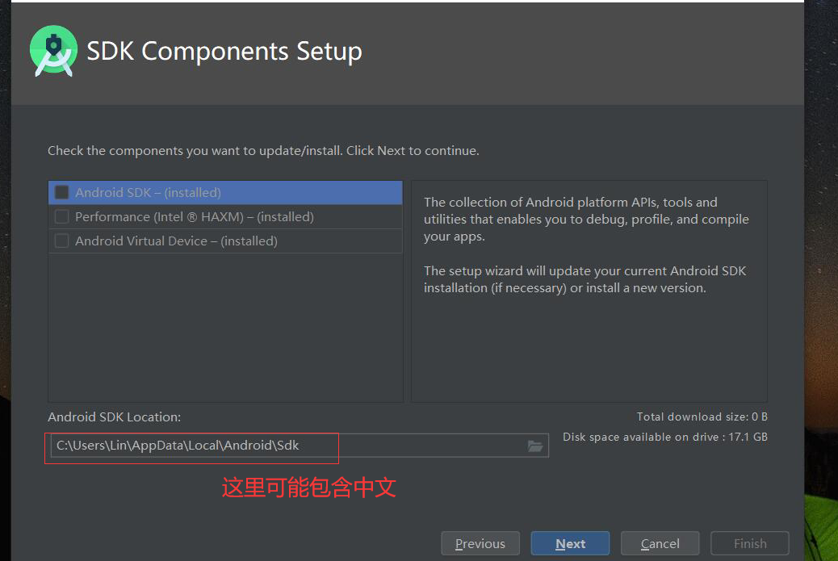Screen dimensions: 838x561
Task: Cancel the setup wizard
Action: click(660, 543)
